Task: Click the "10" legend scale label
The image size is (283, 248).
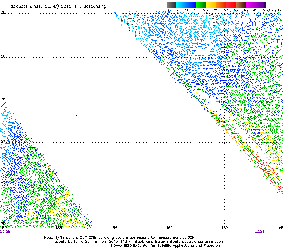Action: click(187, 10)
